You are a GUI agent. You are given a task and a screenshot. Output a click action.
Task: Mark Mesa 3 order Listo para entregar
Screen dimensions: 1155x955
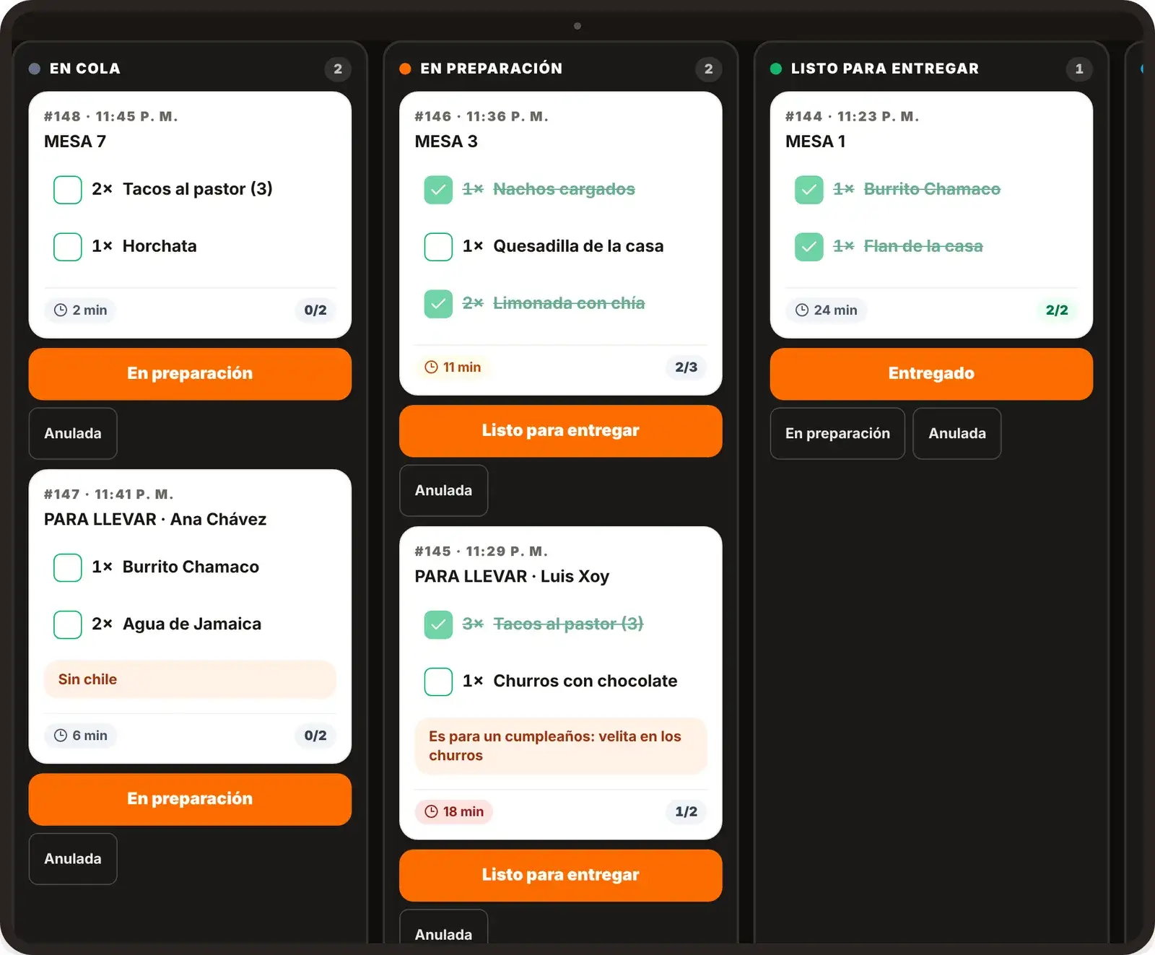pos(560,431)
